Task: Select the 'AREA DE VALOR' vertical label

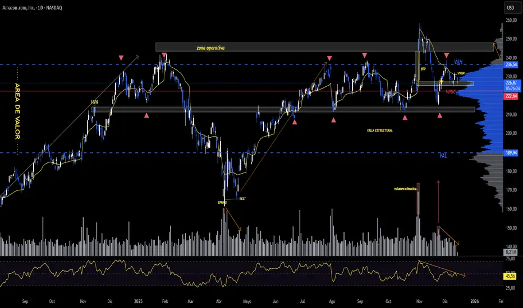Action: [17, 111]
